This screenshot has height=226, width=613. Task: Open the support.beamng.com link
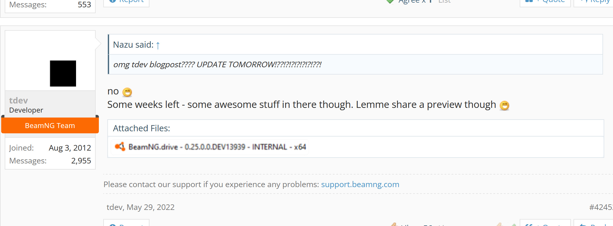coord(360,184)
